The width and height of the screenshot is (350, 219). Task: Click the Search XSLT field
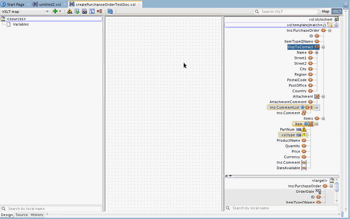click(x=286, y=12)
